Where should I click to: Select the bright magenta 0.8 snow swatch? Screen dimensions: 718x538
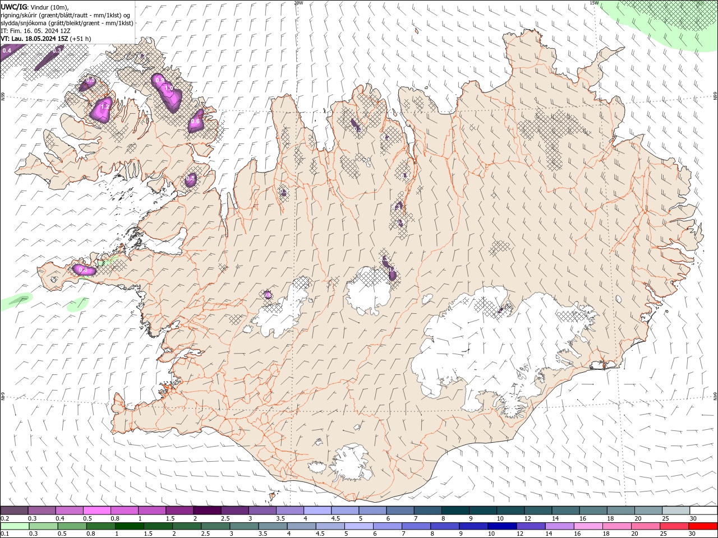[124, 511]
